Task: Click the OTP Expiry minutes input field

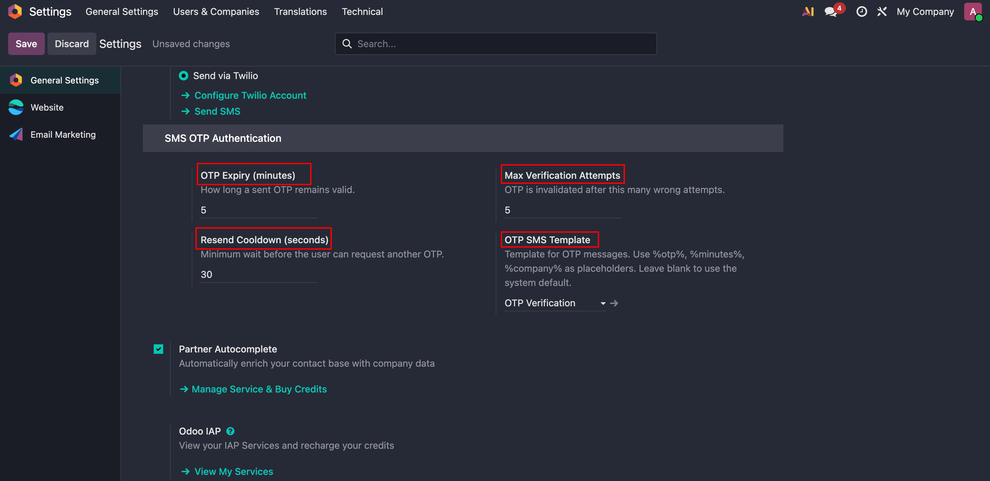Action: 259,210
